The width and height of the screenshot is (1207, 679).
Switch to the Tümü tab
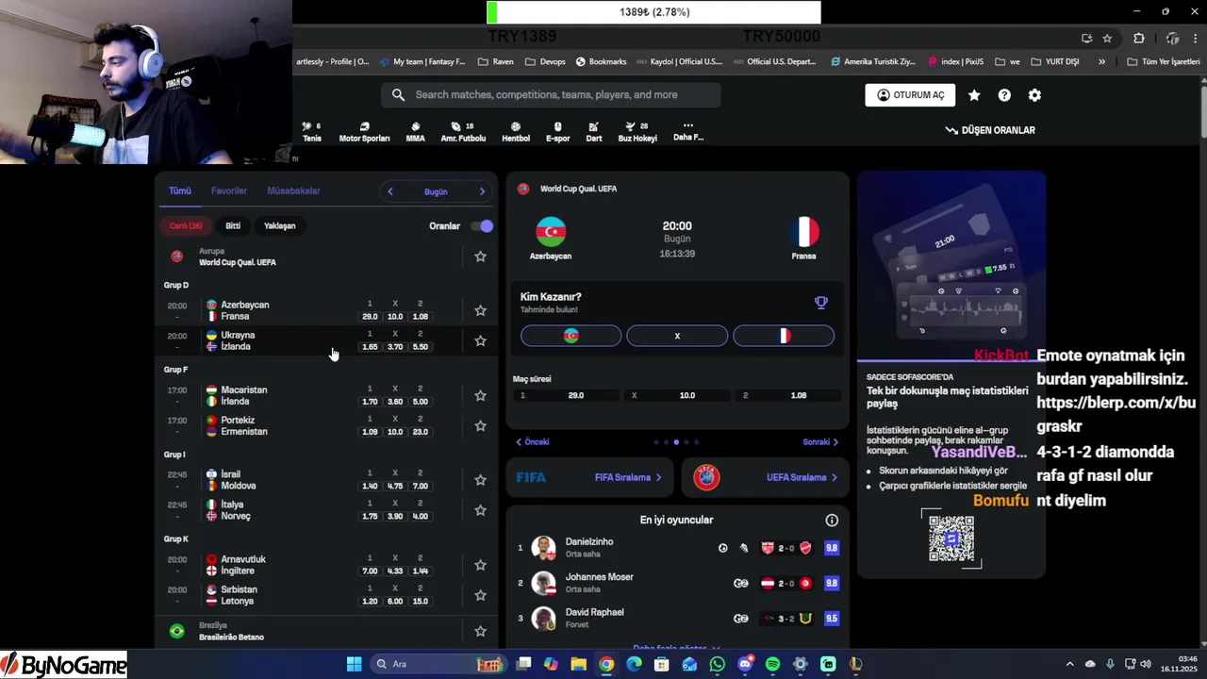tap(179, 191)
